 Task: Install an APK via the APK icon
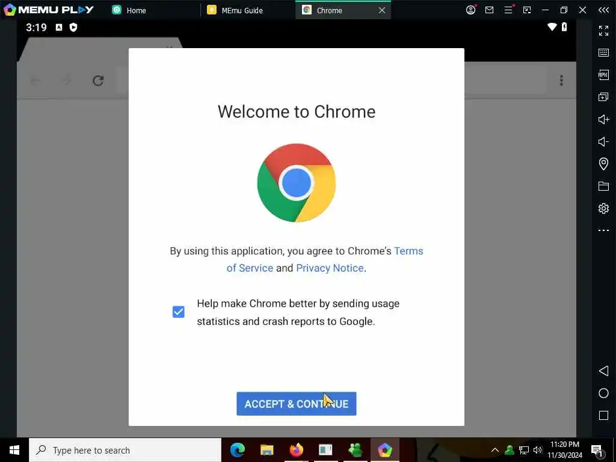[x=603, y=75]
